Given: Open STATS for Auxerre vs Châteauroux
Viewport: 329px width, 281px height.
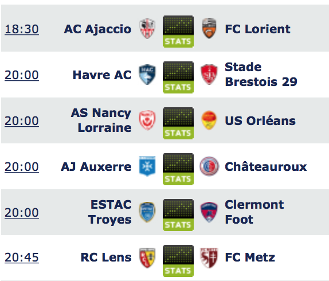Looking at the screenshot, I should coord(178,169).
